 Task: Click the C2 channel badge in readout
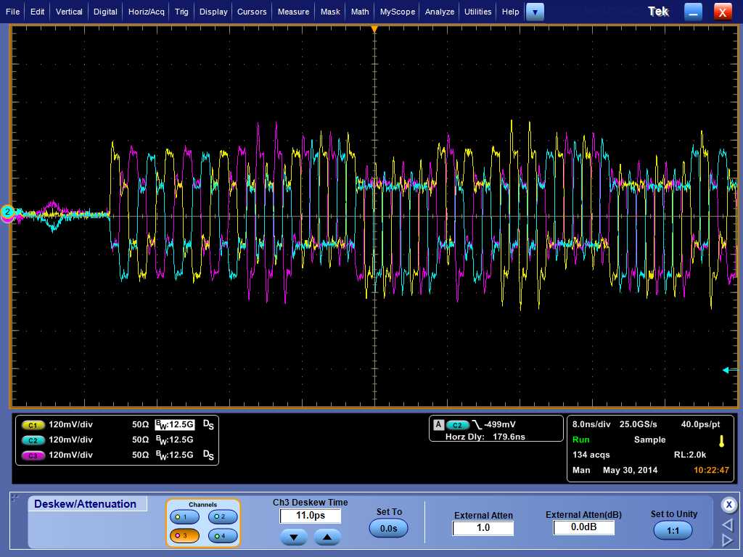pyautogui.click(x=33, y=440)
